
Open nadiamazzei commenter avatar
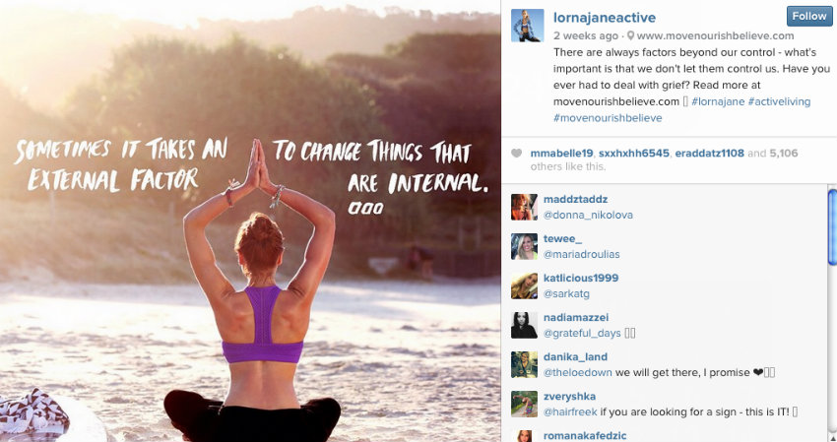click(x=524, y=326)
